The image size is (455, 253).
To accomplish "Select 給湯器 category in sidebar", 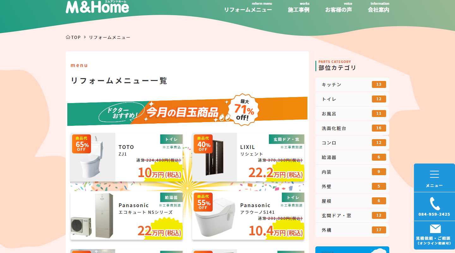I will [x=352, y=157].
